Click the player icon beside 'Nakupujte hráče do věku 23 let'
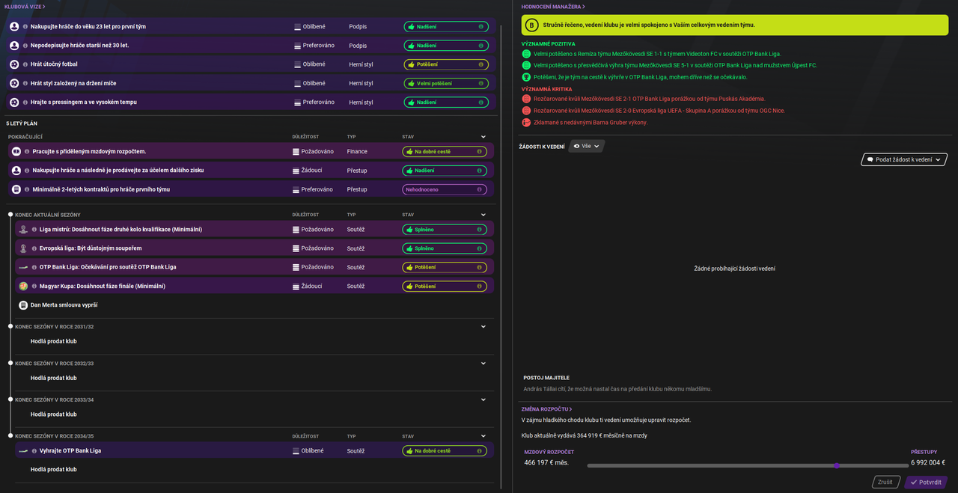The image size is (958, 493). point(14,26)
